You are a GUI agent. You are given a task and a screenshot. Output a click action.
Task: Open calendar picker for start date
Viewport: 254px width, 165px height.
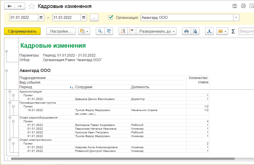[41, 17]
